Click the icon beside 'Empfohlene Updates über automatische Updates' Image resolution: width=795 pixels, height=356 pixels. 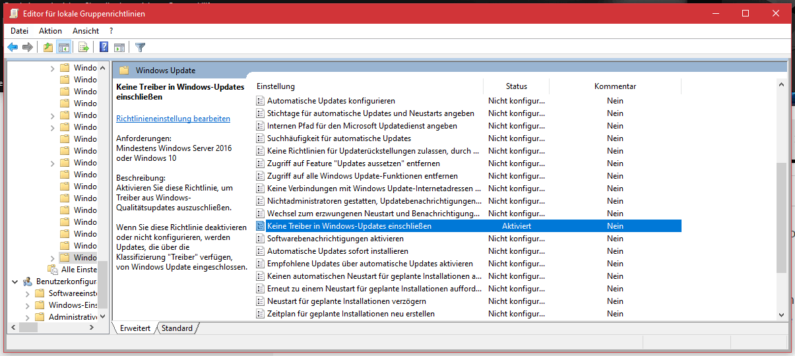(260, 264)
